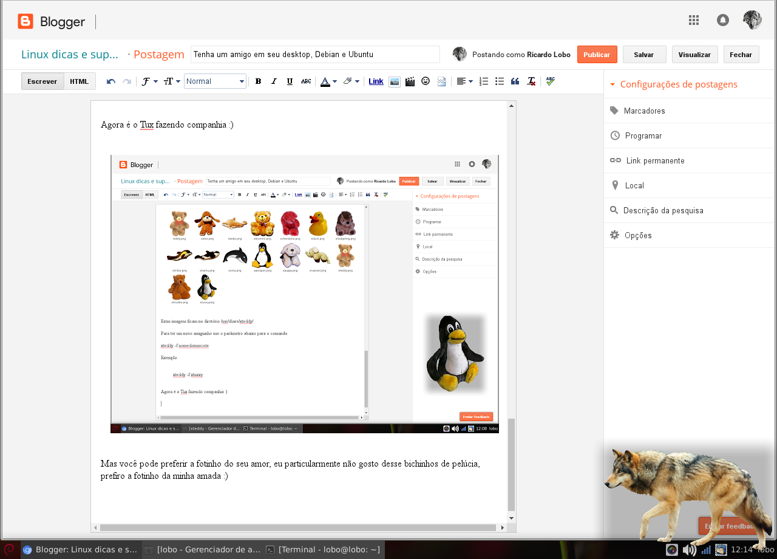The width and height of the screenshot is (777, 559).
Task: Toggle strikethrough formatting
Action: [x=306, y=81]
